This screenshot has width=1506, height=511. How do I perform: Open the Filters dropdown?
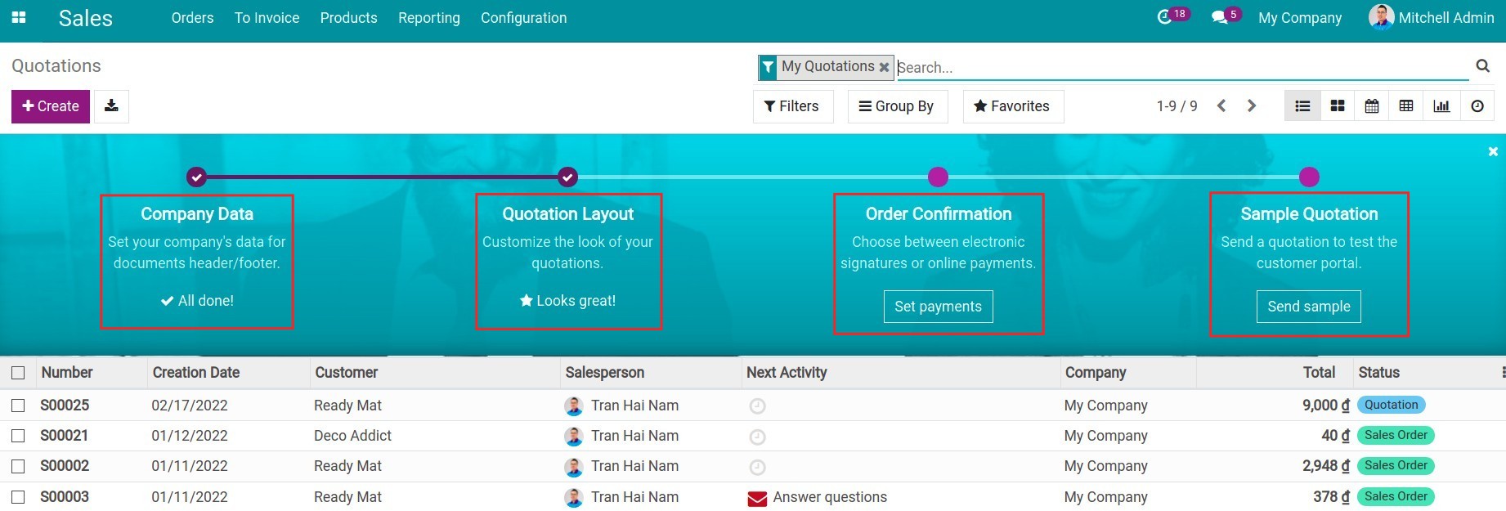[792, 106]
